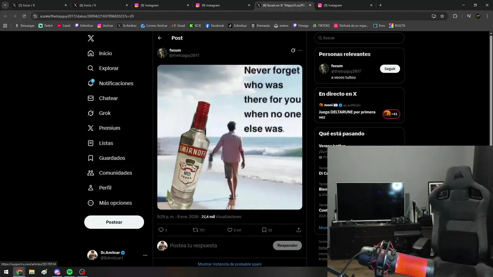This screenshot has height=277, width=493.
Task: Open the RULETA bookmark
Action: coord(397,25)
